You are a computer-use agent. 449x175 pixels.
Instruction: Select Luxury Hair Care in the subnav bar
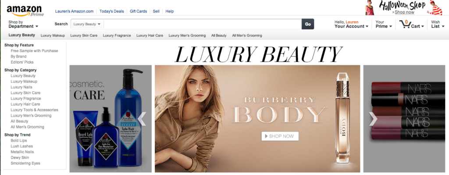tap(150, 36)
